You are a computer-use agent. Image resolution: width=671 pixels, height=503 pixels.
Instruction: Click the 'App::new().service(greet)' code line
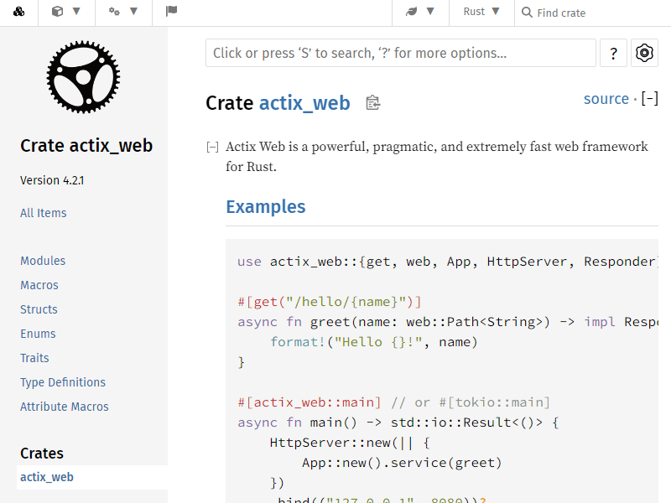(402, 463)
